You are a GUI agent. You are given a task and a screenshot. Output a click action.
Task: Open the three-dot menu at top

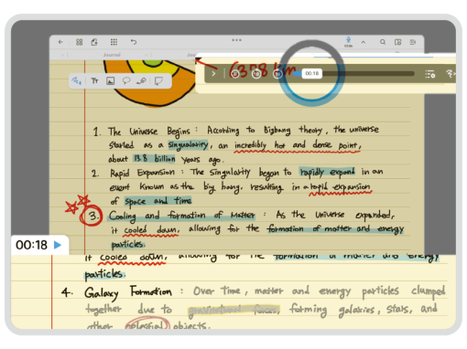tap(236, 40)
